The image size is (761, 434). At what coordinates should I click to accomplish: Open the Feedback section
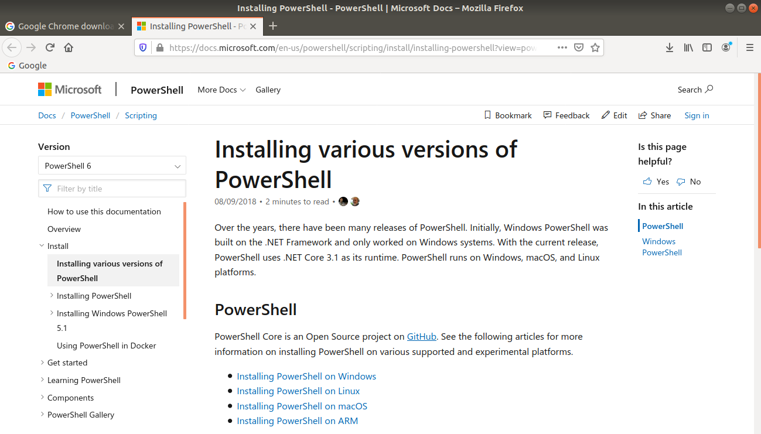[x=567, y=115]
